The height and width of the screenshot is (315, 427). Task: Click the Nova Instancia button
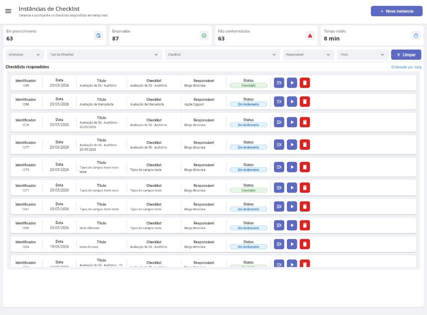pyautogui.click(x=397, y=11)
